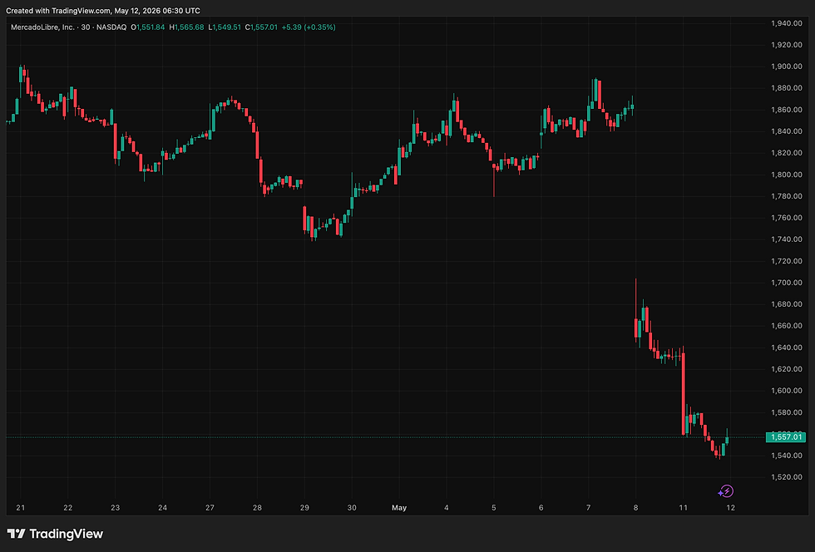Screen dimensions: 815x552
Task: Click the purple lightning bolt icon
Action: 725,491
